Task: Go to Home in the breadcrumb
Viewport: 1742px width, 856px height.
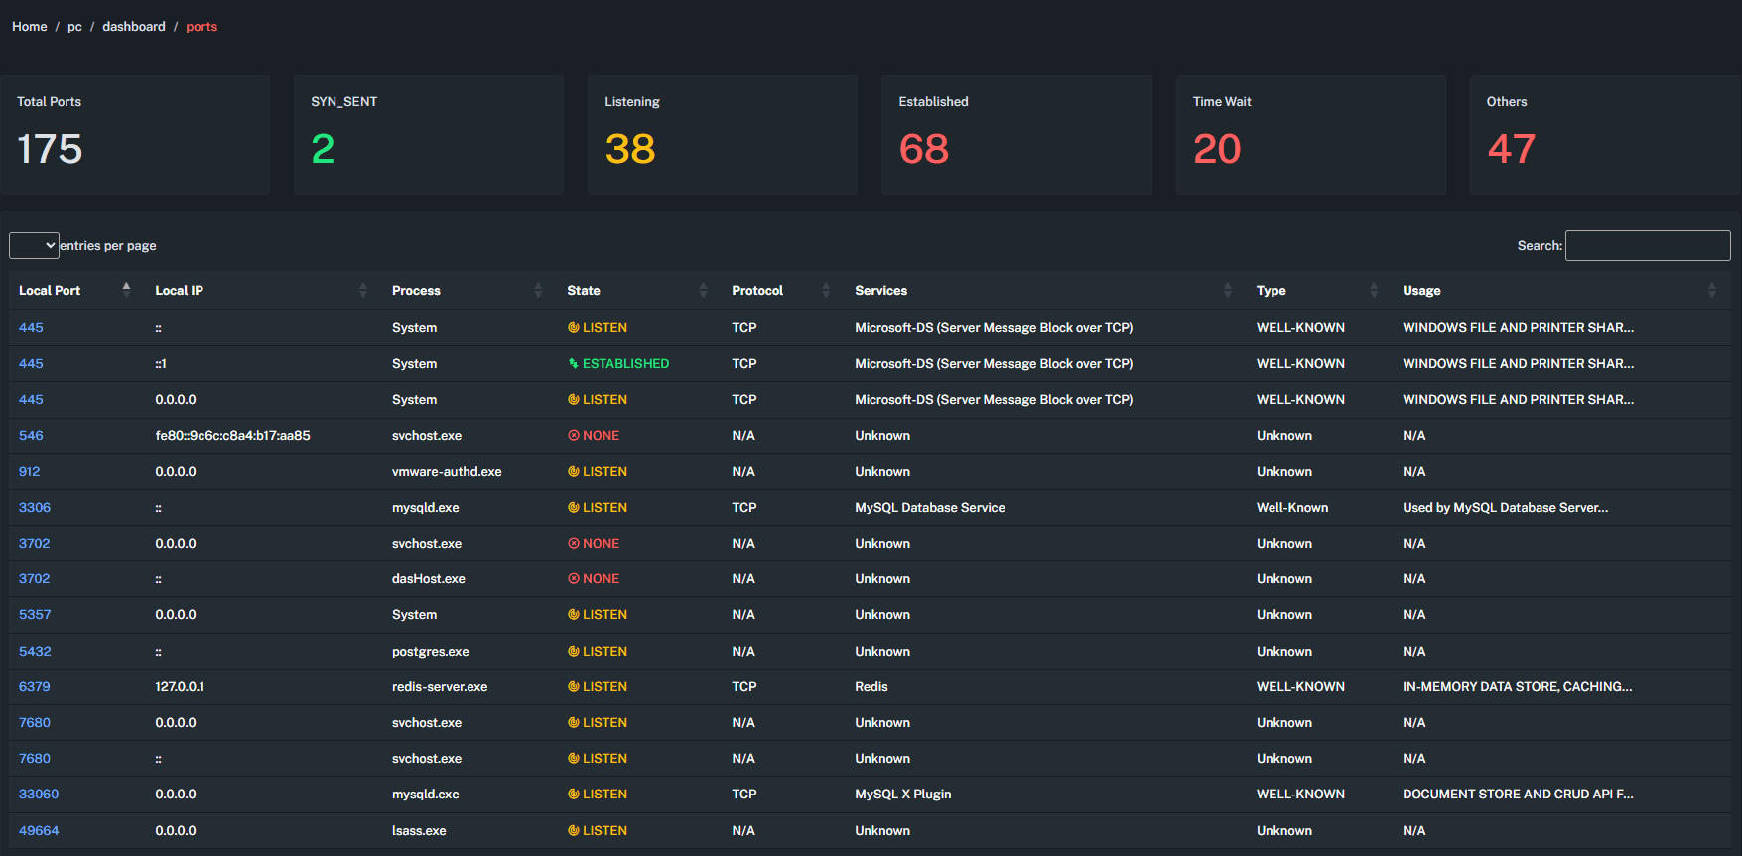Action: click(x=30, y=27)
